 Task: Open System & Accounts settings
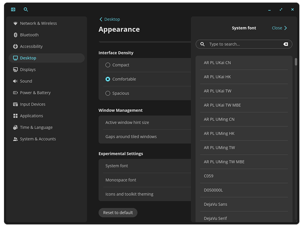point(46,139)
